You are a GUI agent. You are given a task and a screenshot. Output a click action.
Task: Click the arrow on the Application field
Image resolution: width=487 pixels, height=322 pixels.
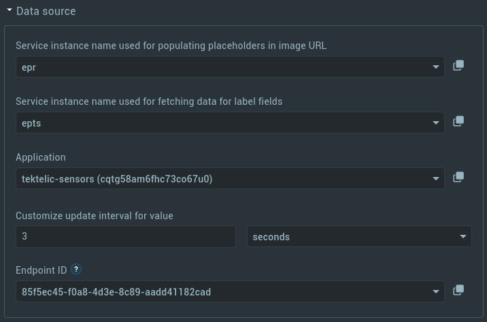436,179
